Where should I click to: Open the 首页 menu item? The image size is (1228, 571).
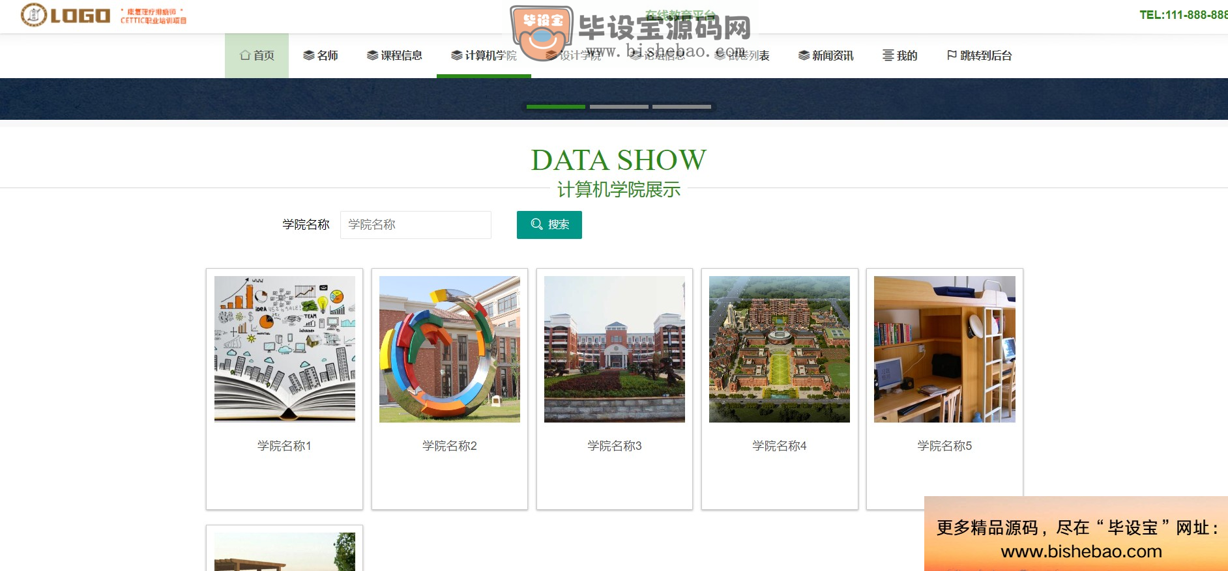pyautogui.click(x=257, y=55)
